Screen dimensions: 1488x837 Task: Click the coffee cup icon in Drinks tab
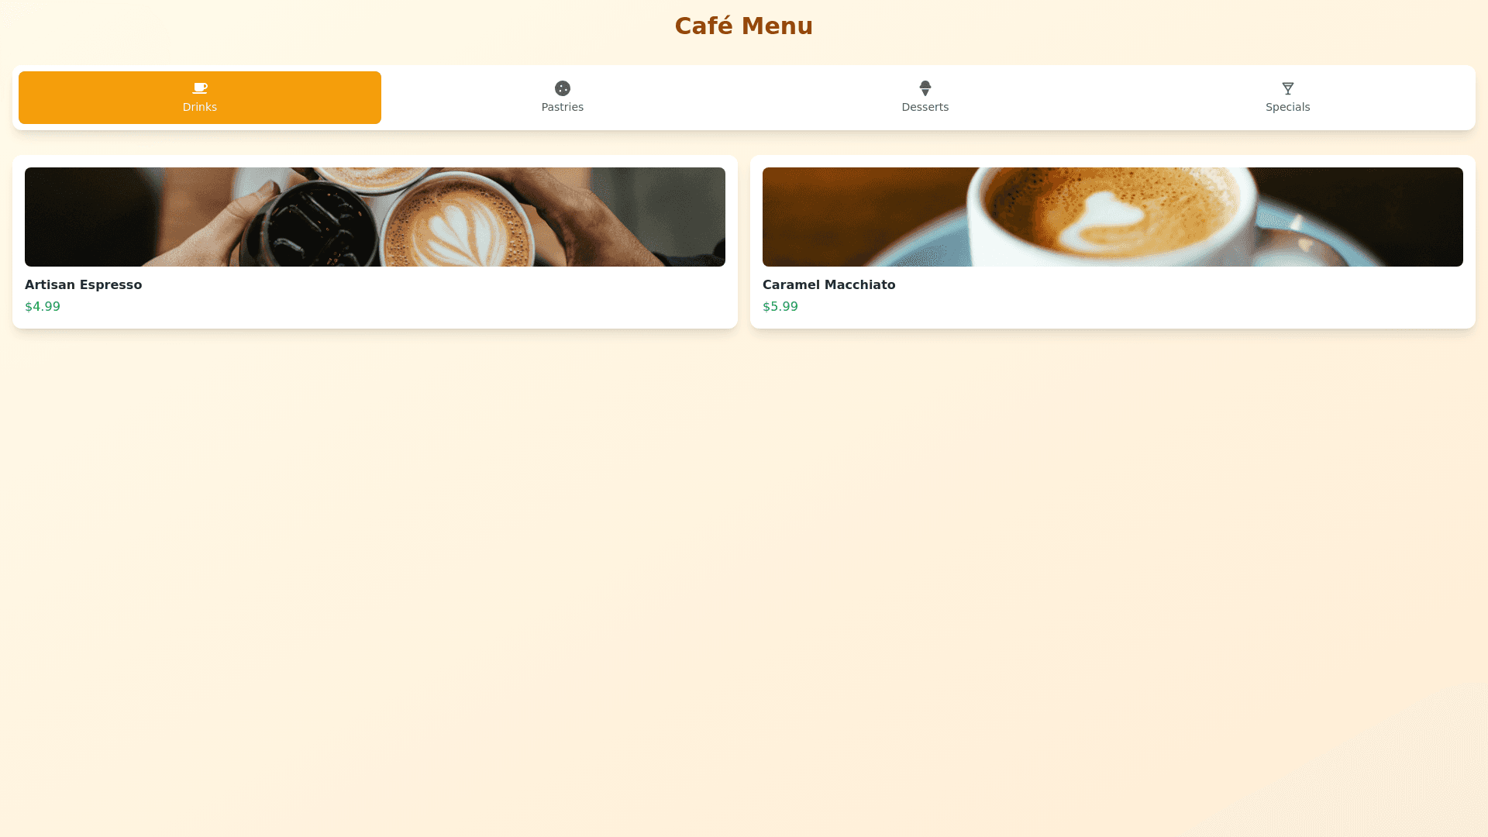point(200,88)
